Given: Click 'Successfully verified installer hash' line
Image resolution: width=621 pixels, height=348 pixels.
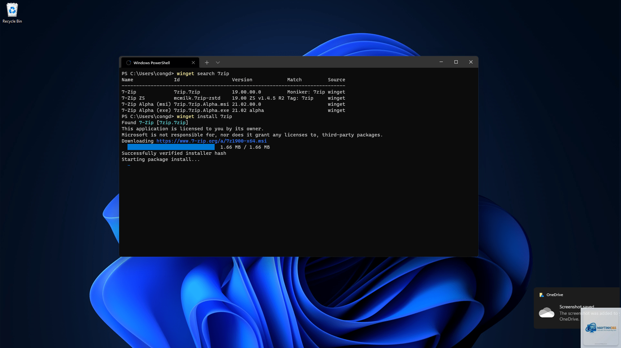Looking at the screenshot, I should click(174, 153).
